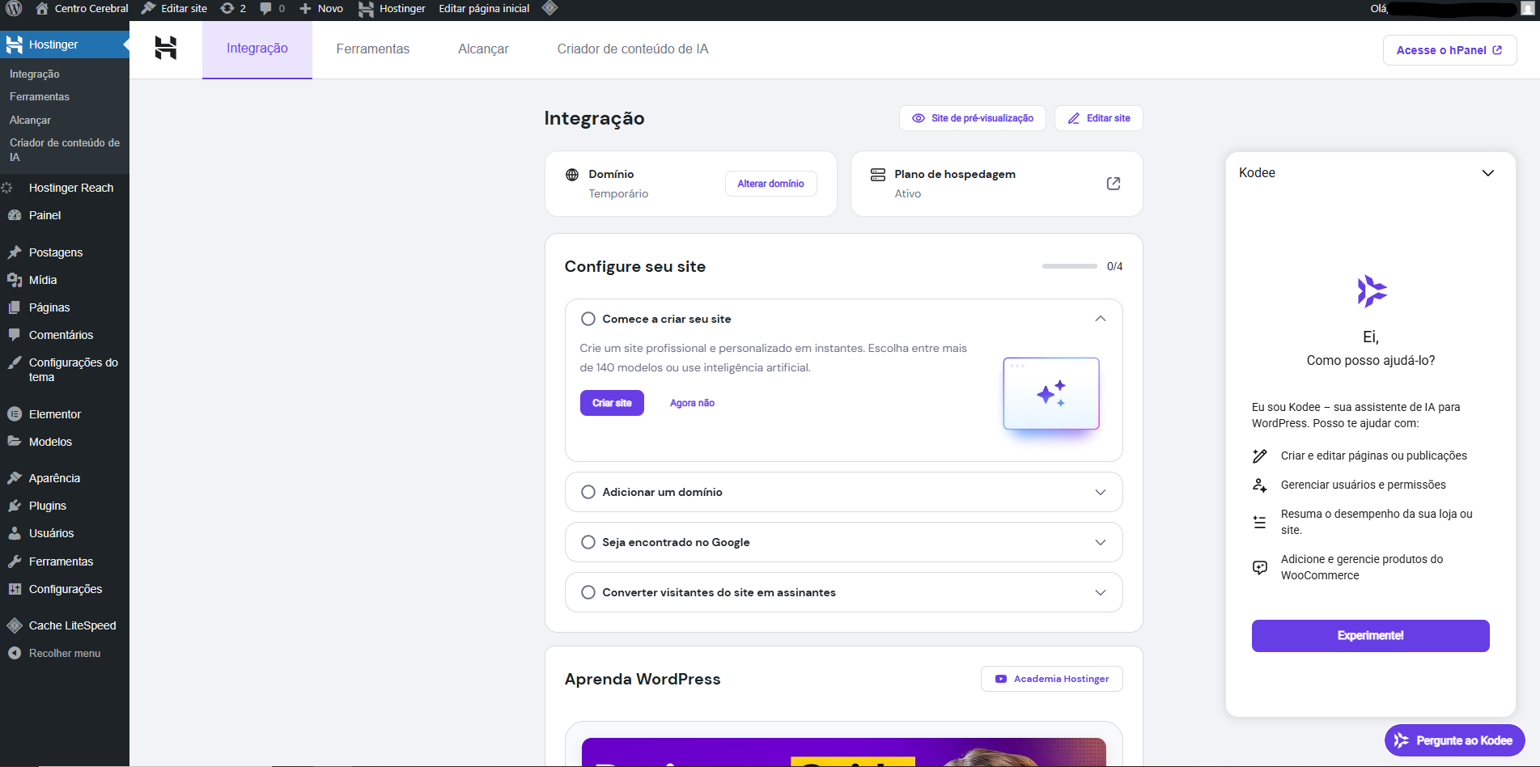Open Centro Cerebral site home link
Image resolution: width=1540 pixels, height=767 pixels.
82,8
